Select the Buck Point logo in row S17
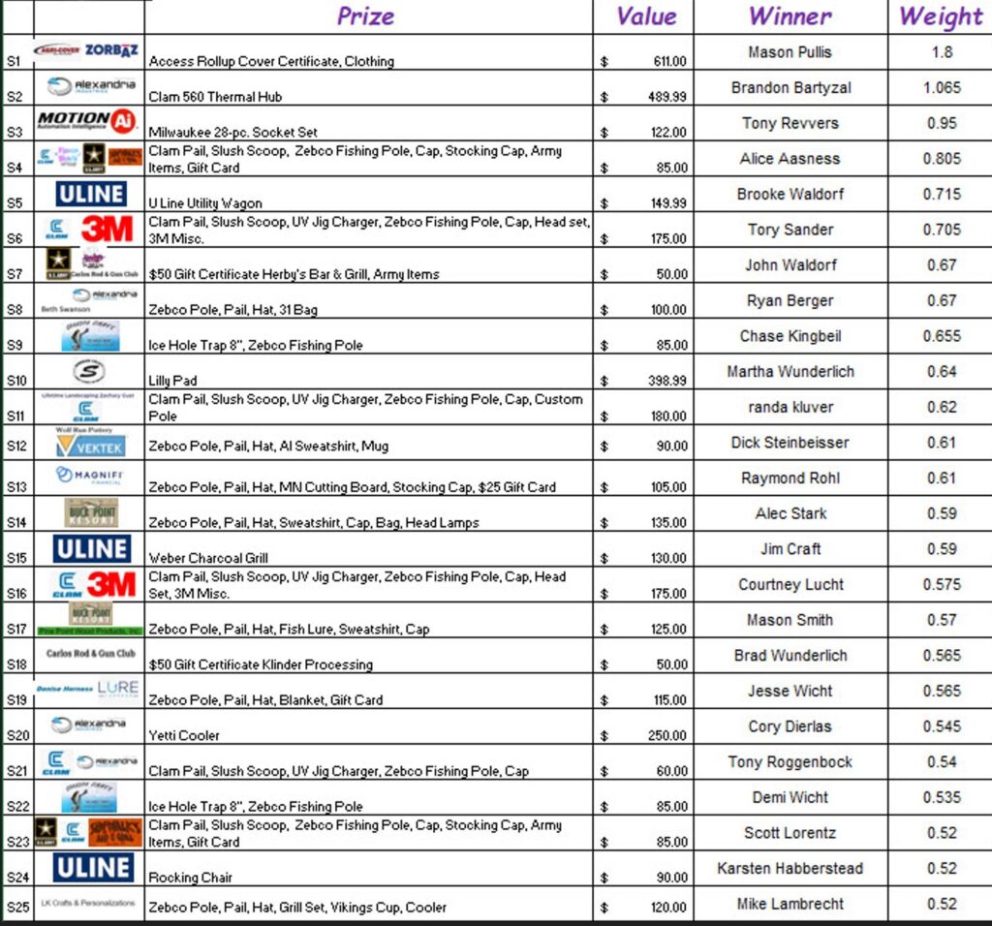 (90, 613)
